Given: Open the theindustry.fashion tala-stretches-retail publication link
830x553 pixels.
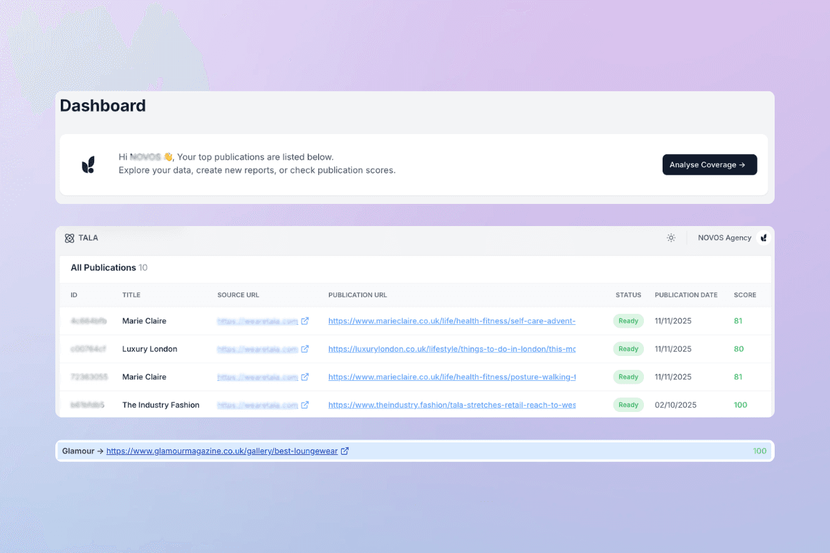Looking at the screenshot, I should 452,404.
